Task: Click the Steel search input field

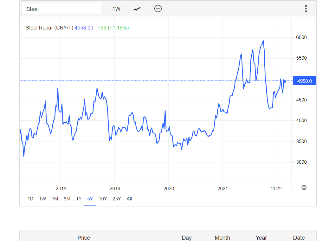Action: pyautogui.click(x=62, y=9)
